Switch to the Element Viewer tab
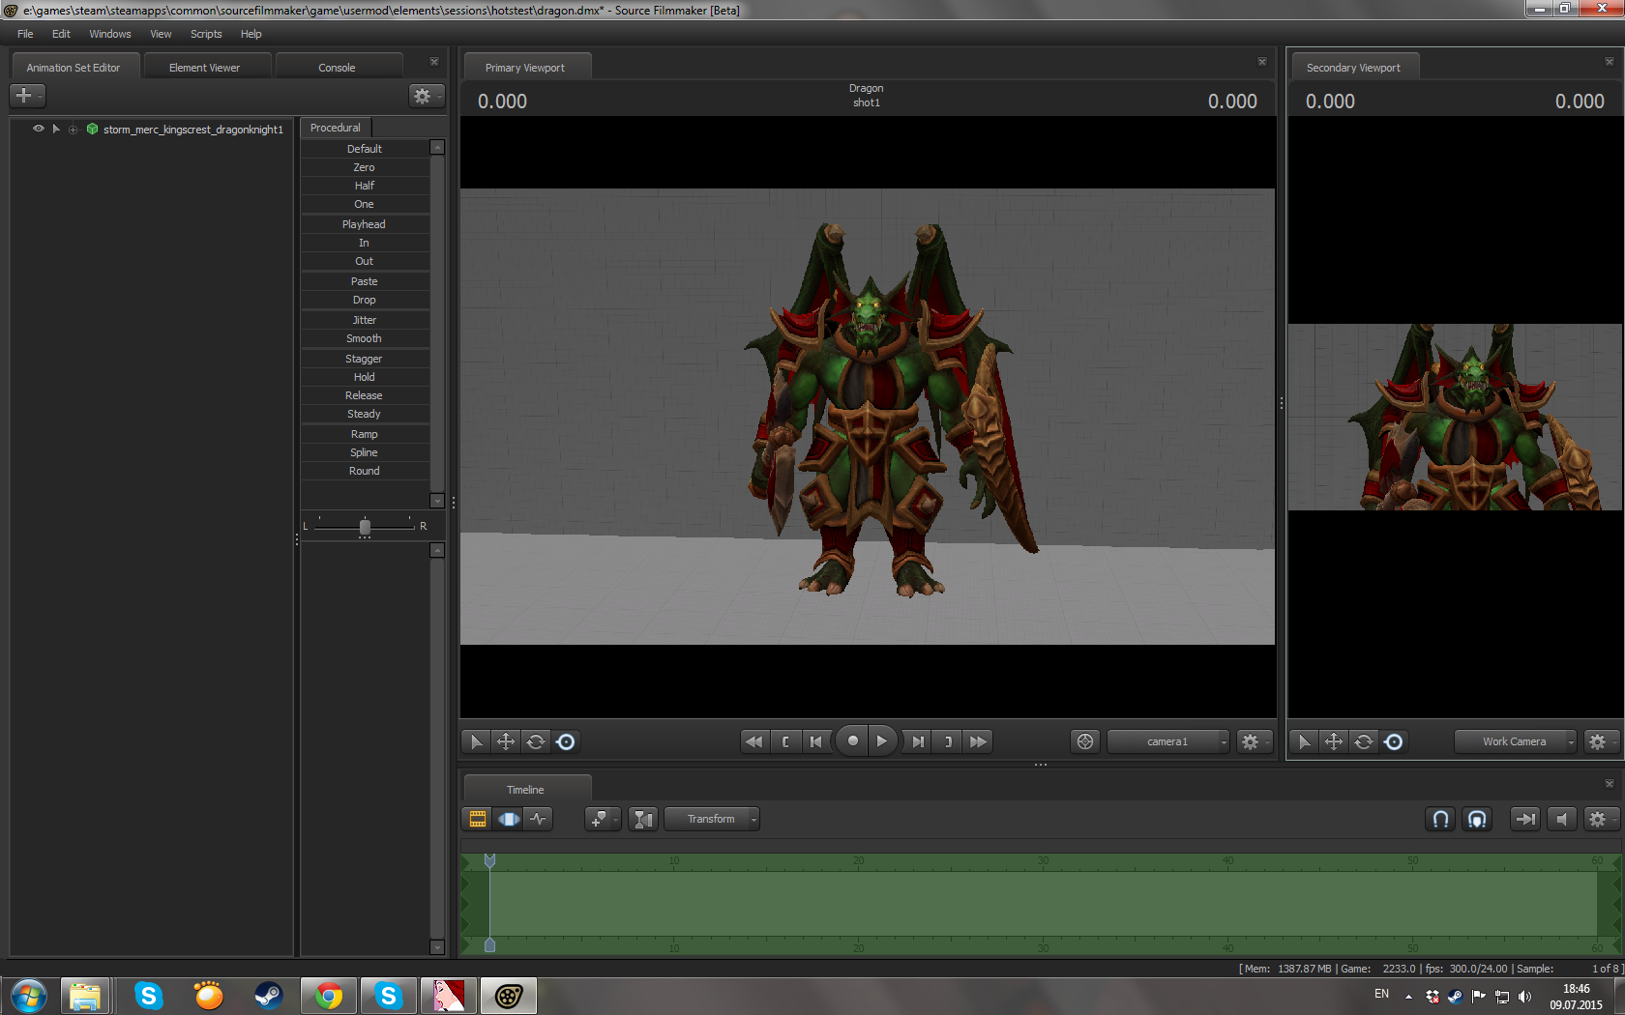The image size is (1625, 1015). 204,68
